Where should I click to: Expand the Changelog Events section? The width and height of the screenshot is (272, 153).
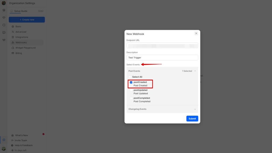coord(195,109)
